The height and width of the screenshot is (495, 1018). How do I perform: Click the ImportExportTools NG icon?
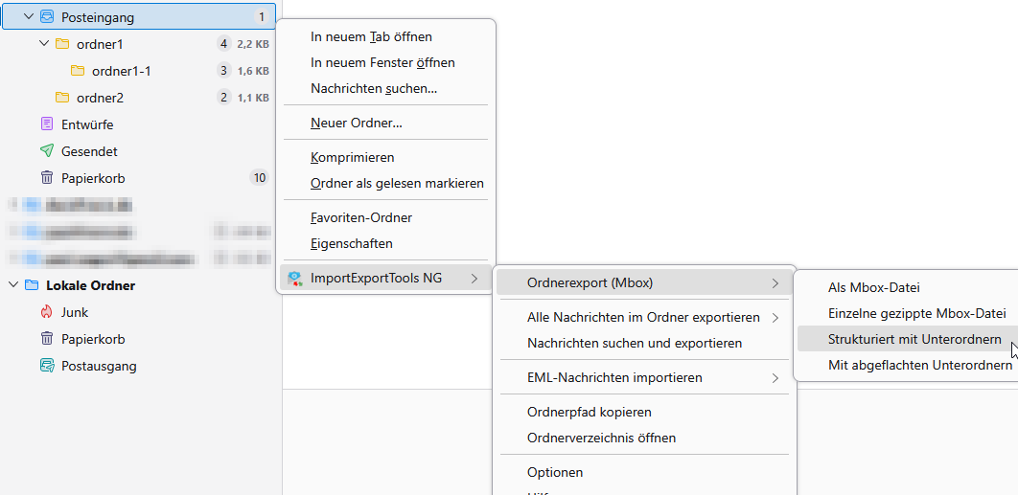click(x=295, y=279)
